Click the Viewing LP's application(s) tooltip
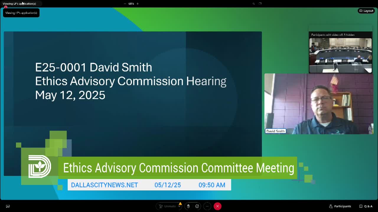Image resolution: width=378 pixels, height=212 pixels. [21, 13]
